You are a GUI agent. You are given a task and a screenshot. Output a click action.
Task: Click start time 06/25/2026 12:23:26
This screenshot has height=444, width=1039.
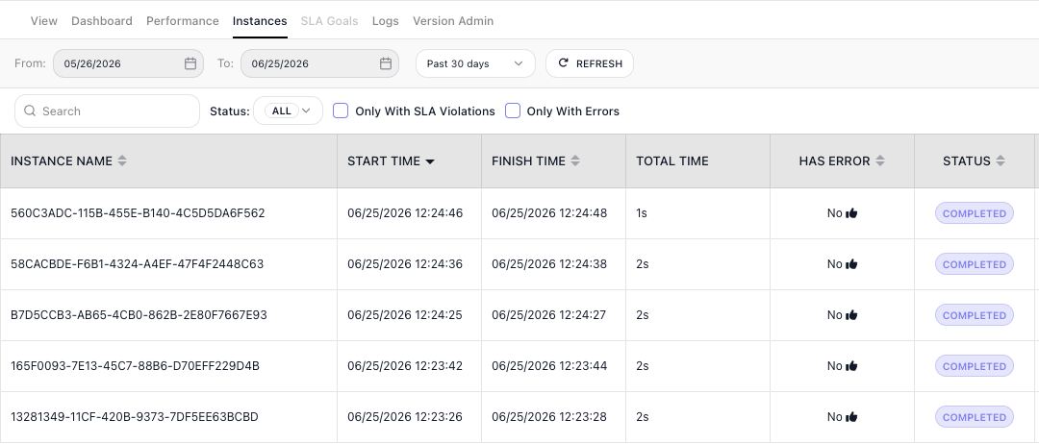(x=405, y=417)
